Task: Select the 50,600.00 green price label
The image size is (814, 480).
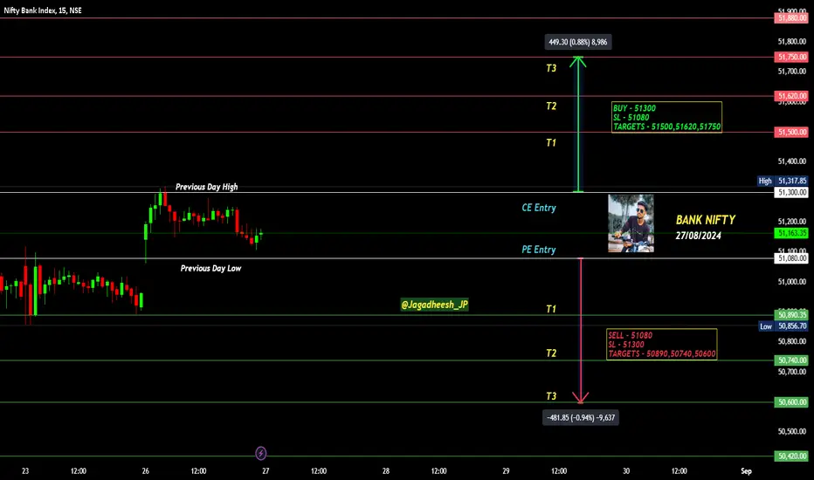Action: 791,402
